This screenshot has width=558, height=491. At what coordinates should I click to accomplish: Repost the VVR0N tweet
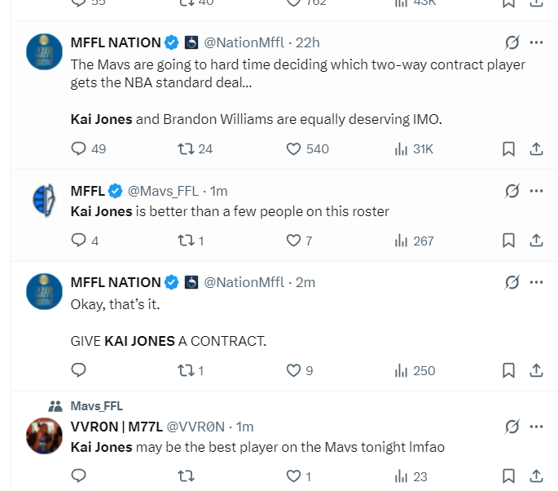(x=185, y=476)
